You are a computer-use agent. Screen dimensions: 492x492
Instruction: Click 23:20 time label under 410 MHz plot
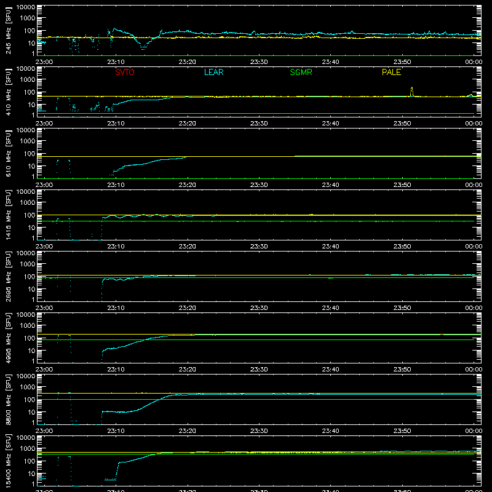click(188, 124)
